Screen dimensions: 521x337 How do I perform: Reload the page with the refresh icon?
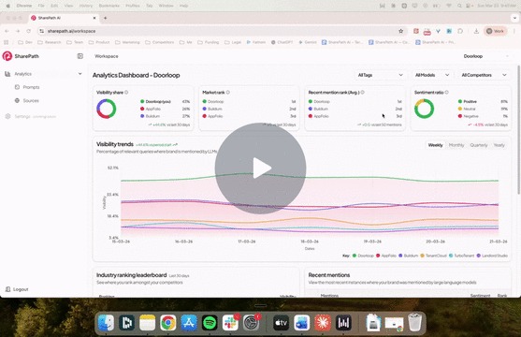[x=29, y=31]
